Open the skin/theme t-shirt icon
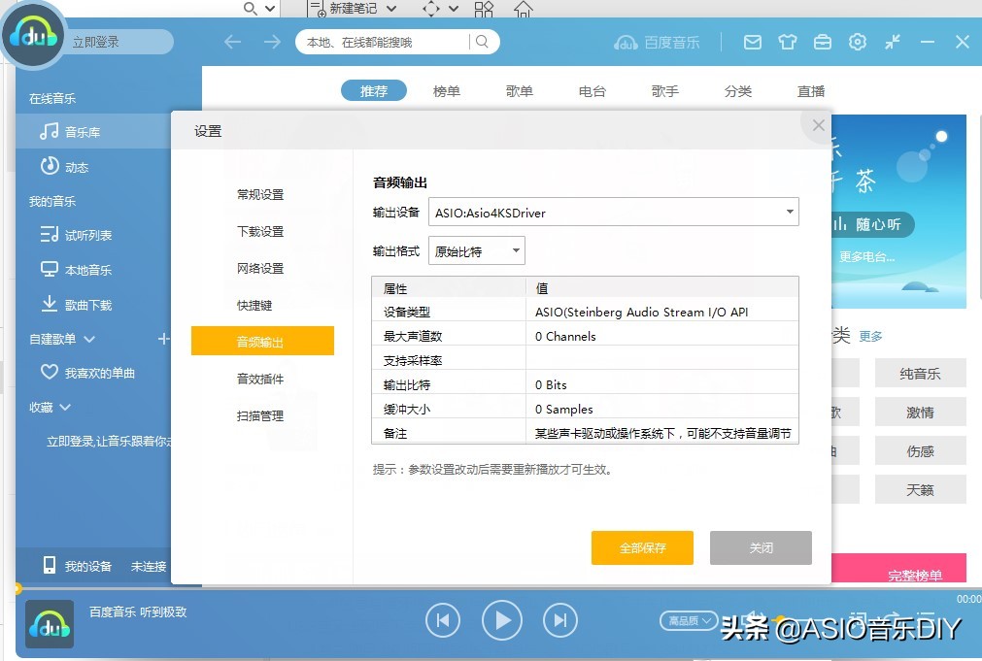Viewport: 982px width, 661px height. pyautogui.click(x=788, y=42)
